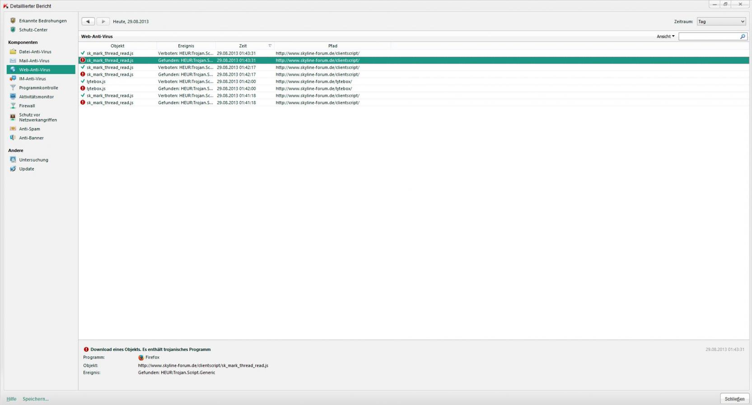Screen dimensions: 752x405
Task: Open Erkannte Bedrohungen shield icon
Action: 13,21
